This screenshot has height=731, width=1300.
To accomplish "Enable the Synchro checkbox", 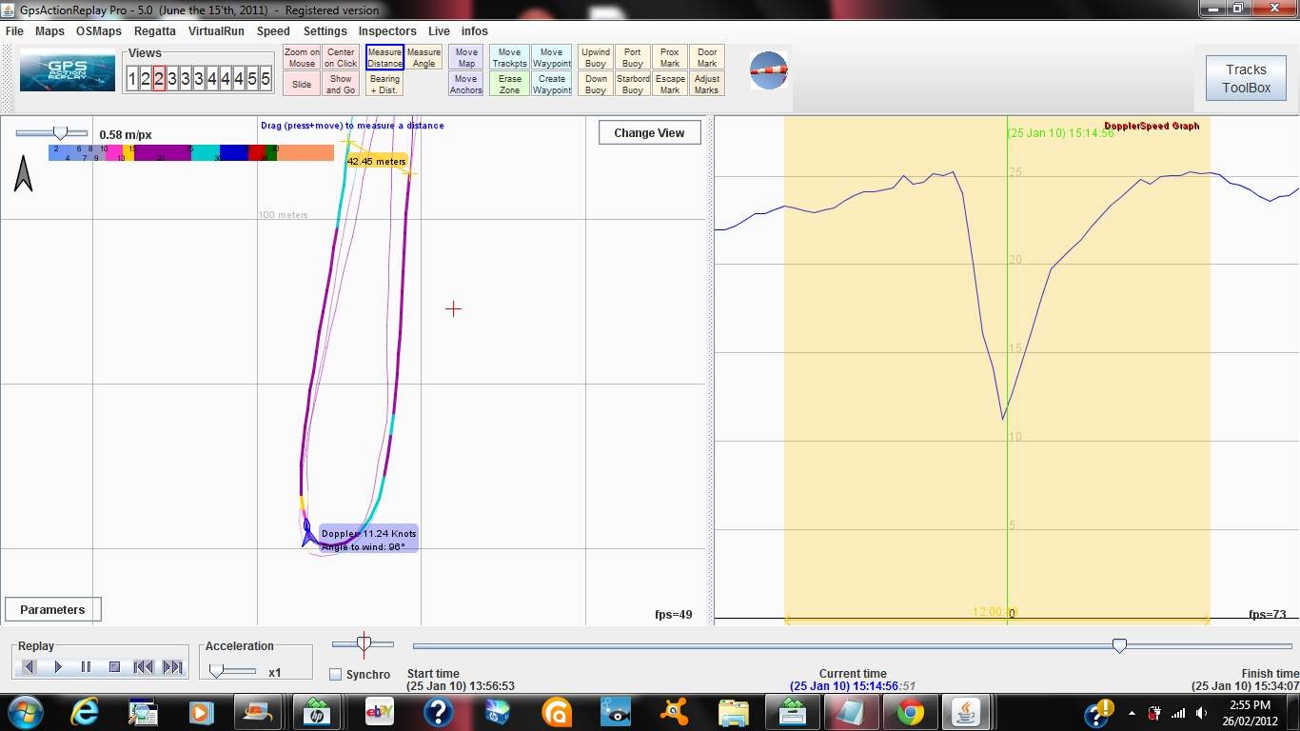I will 335,675.
